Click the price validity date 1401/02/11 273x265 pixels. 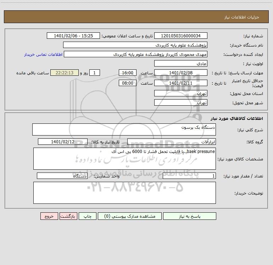click(x=181, y=83)
